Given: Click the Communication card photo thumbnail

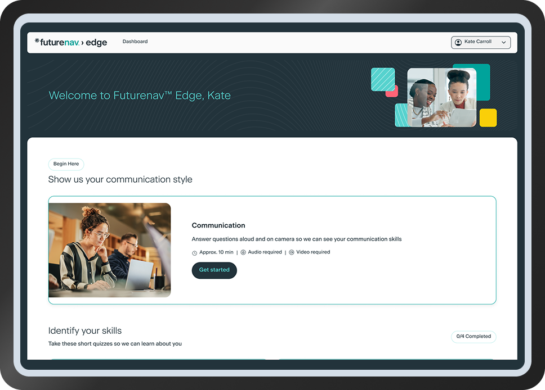Looking at the screenshot, I should [109, 250].
